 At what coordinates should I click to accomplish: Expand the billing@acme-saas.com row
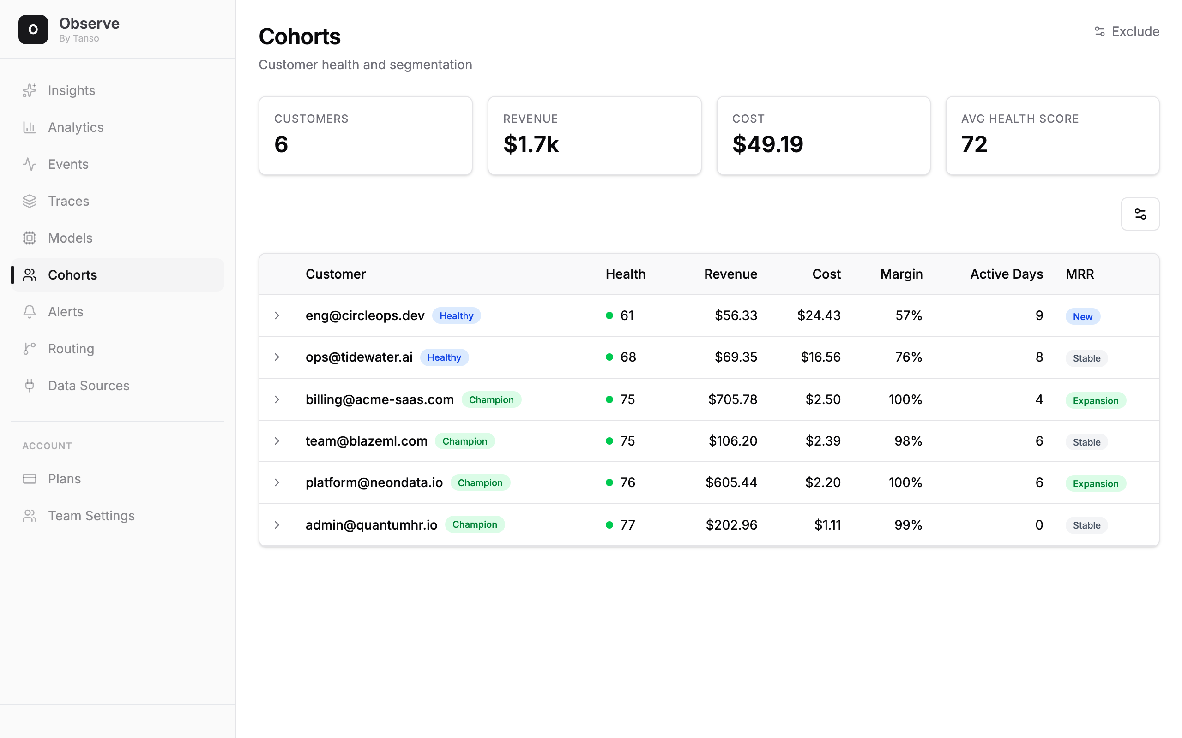[x=277, y=400]
